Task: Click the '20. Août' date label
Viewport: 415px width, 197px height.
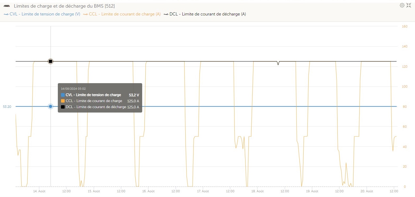Action: click(x=367, y=191)
